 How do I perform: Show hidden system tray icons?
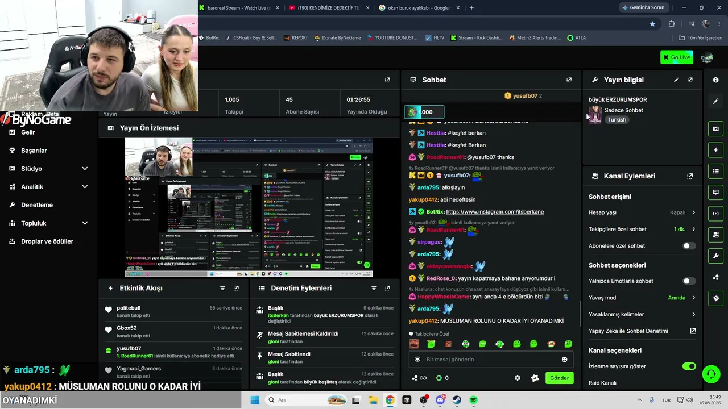point(640,400)
